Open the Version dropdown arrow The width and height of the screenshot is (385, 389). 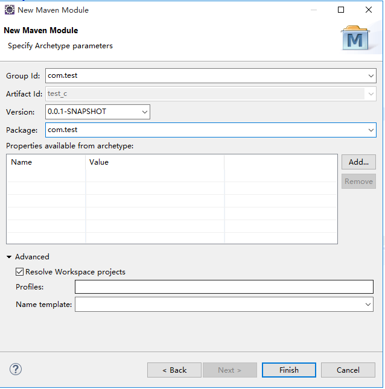point(145,112)
